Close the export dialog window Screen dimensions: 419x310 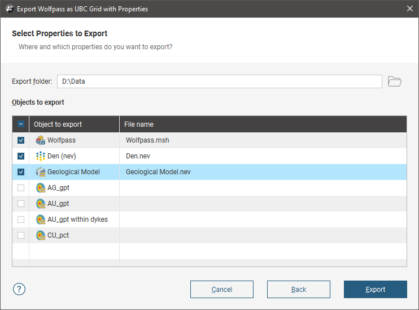[x=410, y=8]
